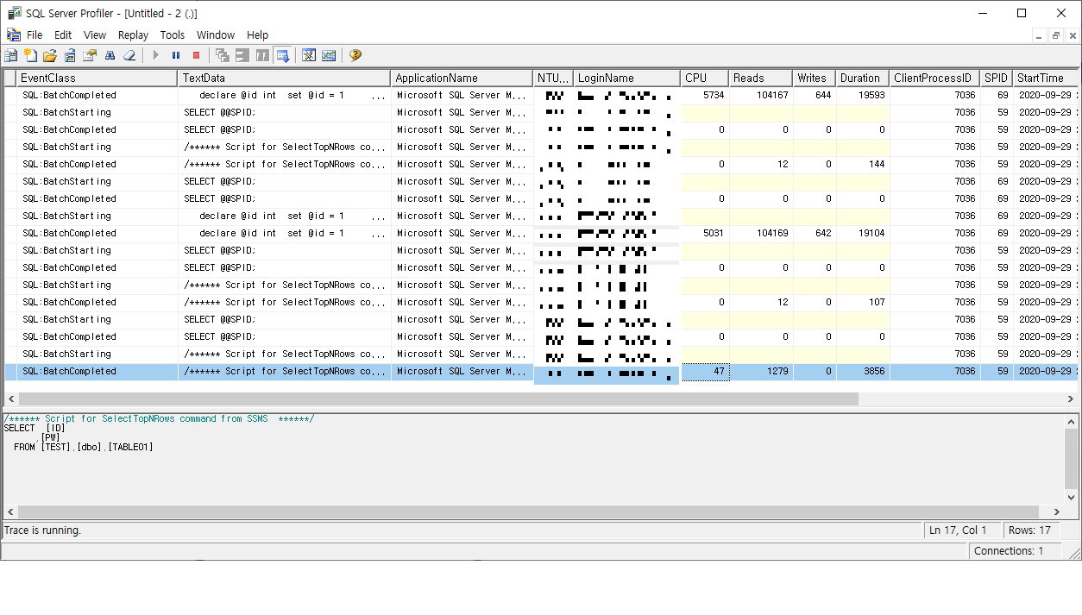
Task: Click the Writes value 644 cell
Action: coord(815,95)
